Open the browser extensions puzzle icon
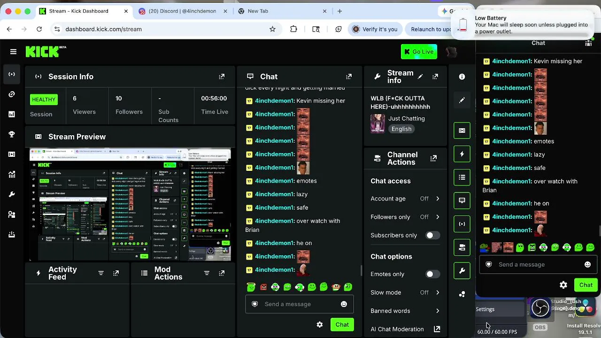The height and width of the screenshot is (338, 601). pyautogui.click(x=293, y=29)
